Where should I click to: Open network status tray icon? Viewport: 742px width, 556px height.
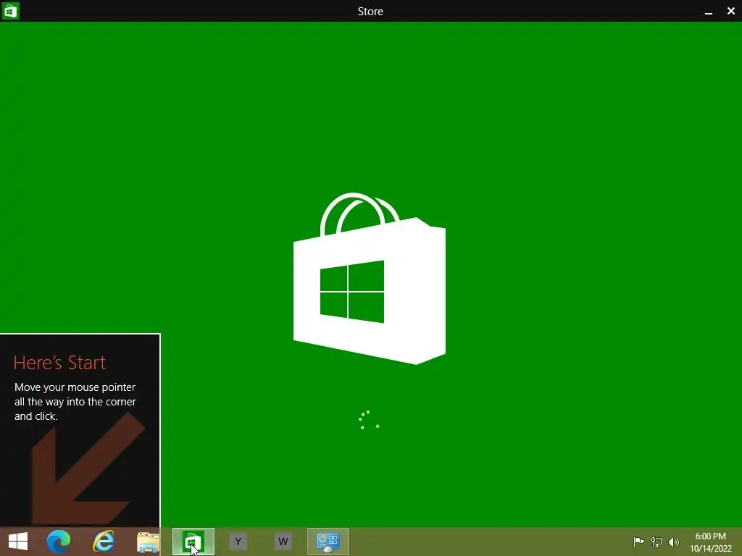(656, 542)
